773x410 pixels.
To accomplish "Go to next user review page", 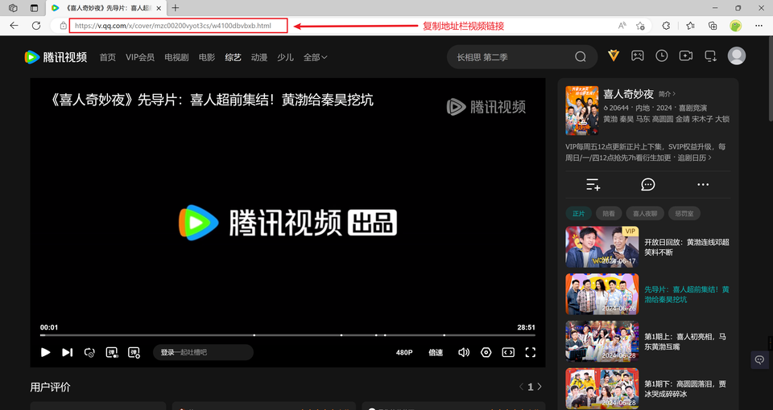I will pos(539,387).
